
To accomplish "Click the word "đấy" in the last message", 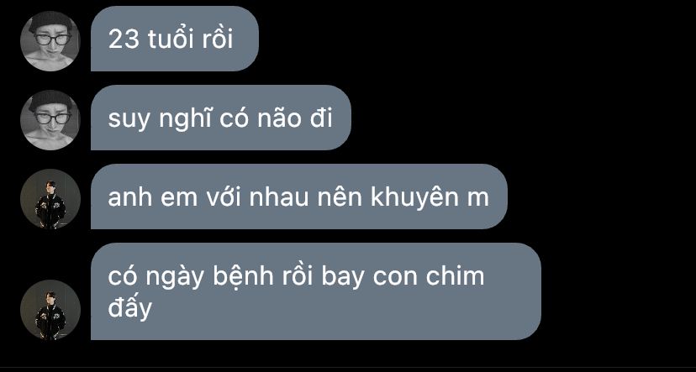I will pos(129,307).
